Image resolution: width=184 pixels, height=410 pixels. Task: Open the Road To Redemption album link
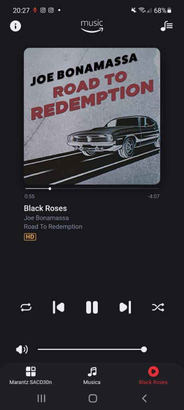[x=53, y=227]
